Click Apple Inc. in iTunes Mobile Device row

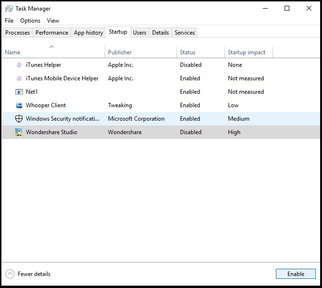point(121,78)
